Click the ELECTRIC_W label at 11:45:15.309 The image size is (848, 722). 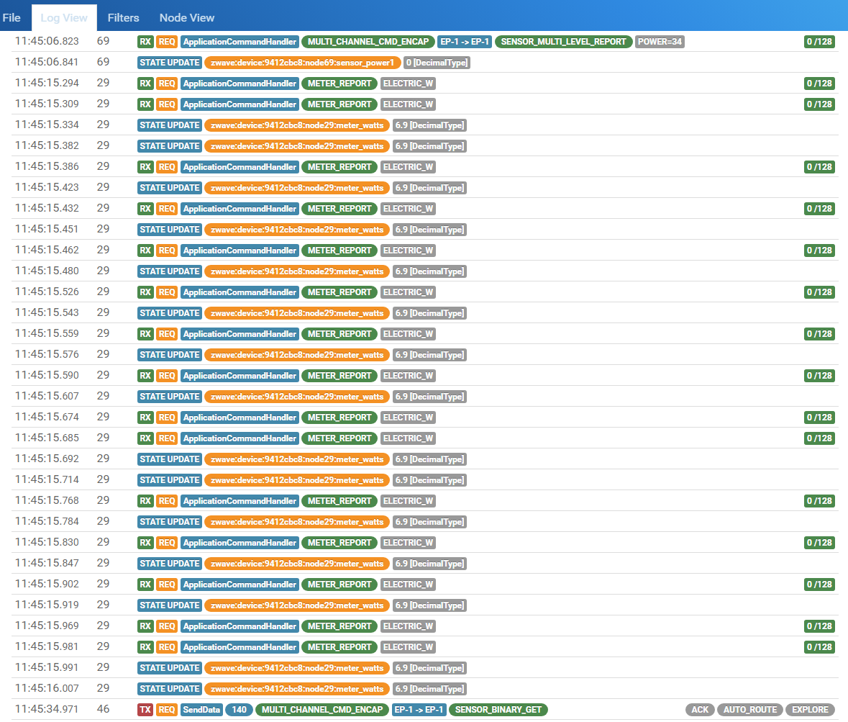[409, 104]
